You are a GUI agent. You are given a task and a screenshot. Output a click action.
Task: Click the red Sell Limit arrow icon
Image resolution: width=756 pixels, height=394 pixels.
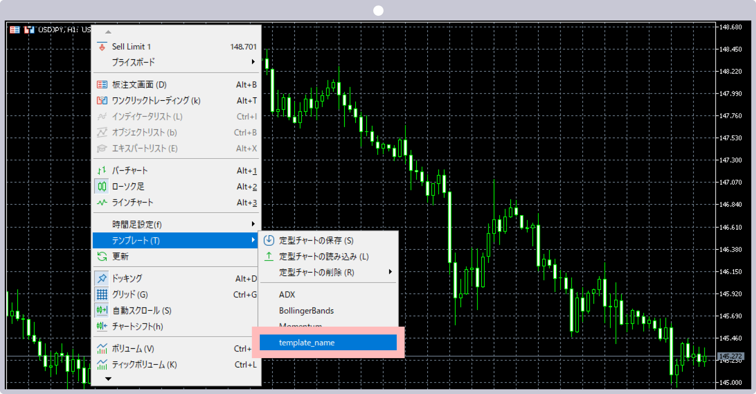point(102,46)
